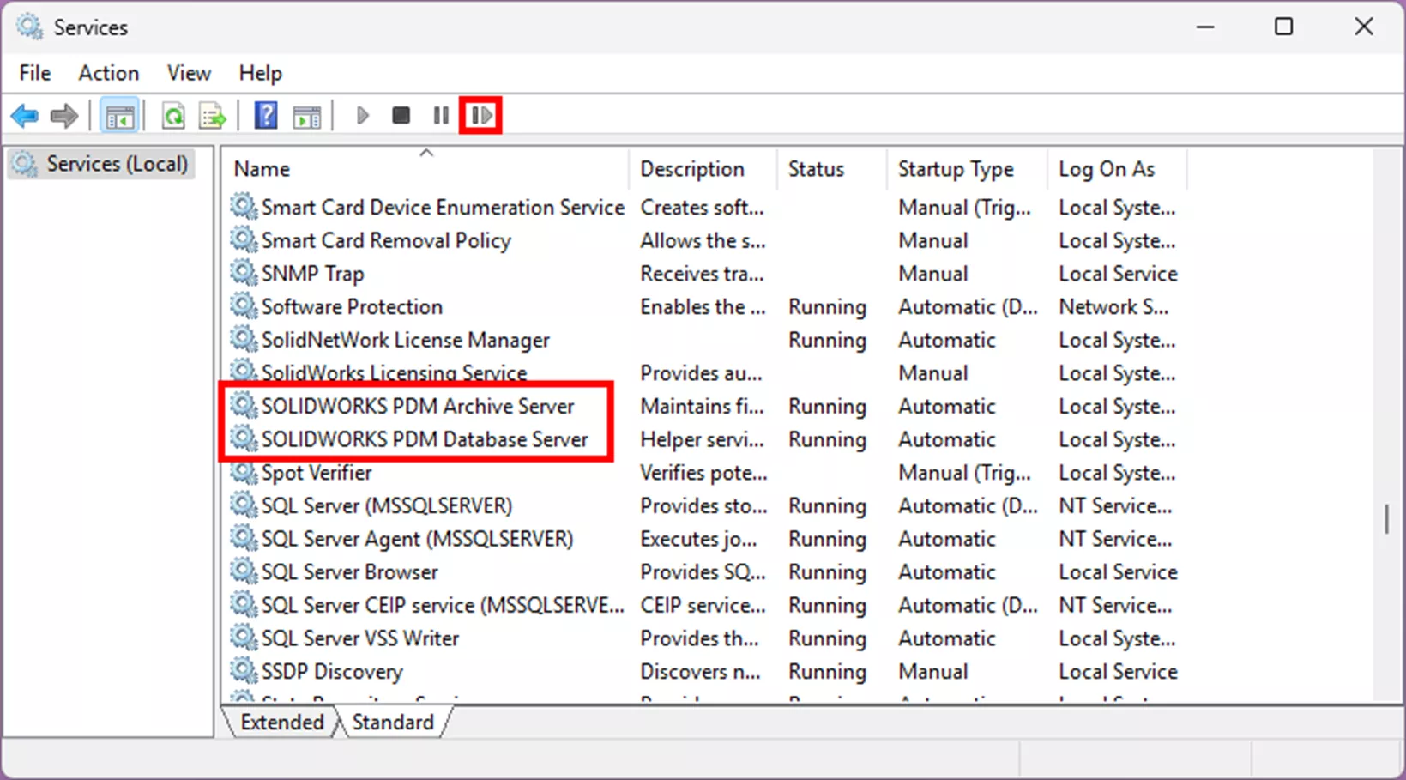Image resolution: width=1406 pixels, height=780 pixels.
Task: Click 'Verifies pote...' description of Spot Verifier
Action: tap(703, 473)
